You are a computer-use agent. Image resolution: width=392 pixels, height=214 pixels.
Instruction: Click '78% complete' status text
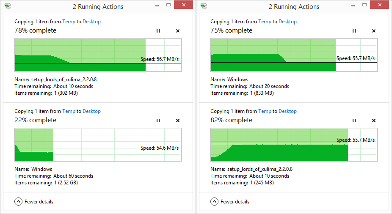(35, 30)
